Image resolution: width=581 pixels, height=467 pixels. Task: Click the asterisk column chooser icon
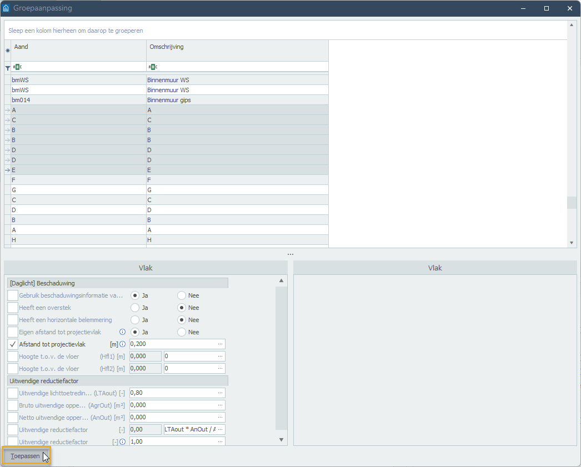click(x=7, y=51)
